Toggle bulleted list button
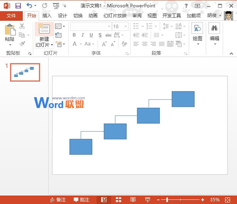Image resolution: width=237 pixels, height=204 pixels. pyautogui.click(x=136, y=26)
